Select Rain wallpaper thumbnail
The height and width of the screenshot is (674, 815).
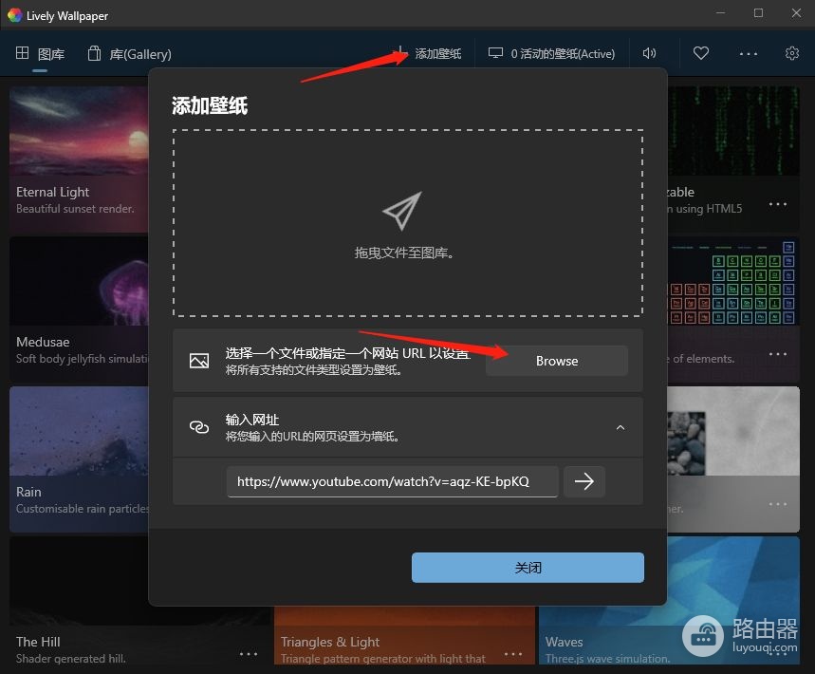[79, 431]
